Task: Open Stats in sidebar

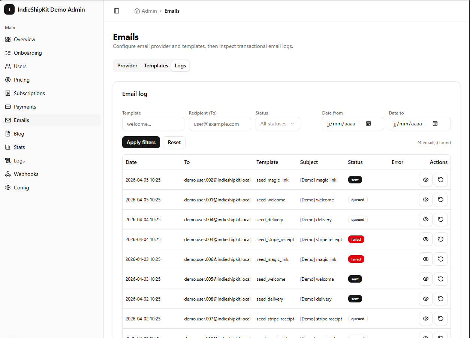Action: pos(50,147)
